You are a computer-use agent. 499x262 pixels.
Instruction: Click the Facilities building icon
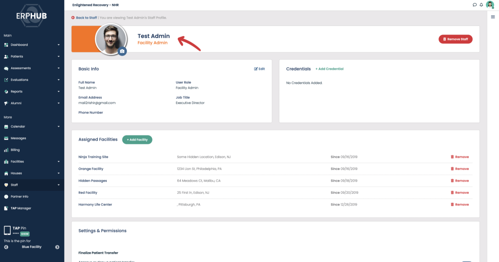(x=6, y=162)
